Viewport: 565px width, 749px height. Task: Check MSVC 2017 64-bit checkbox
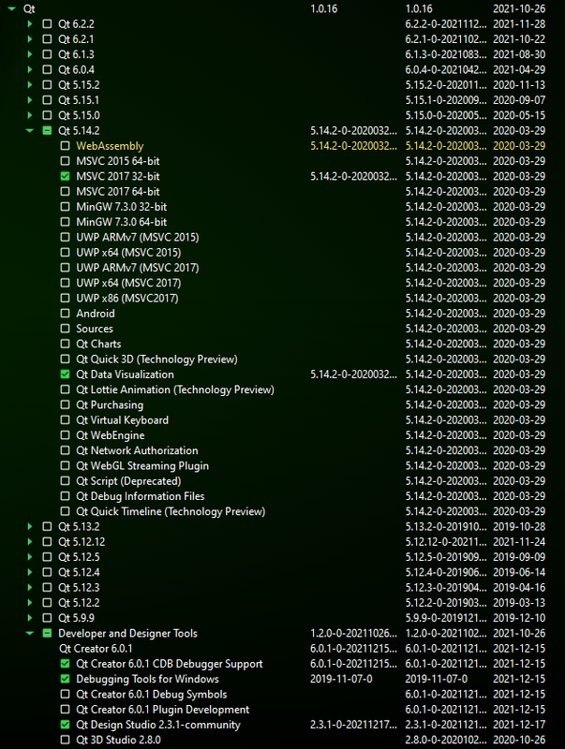point(65,192)
